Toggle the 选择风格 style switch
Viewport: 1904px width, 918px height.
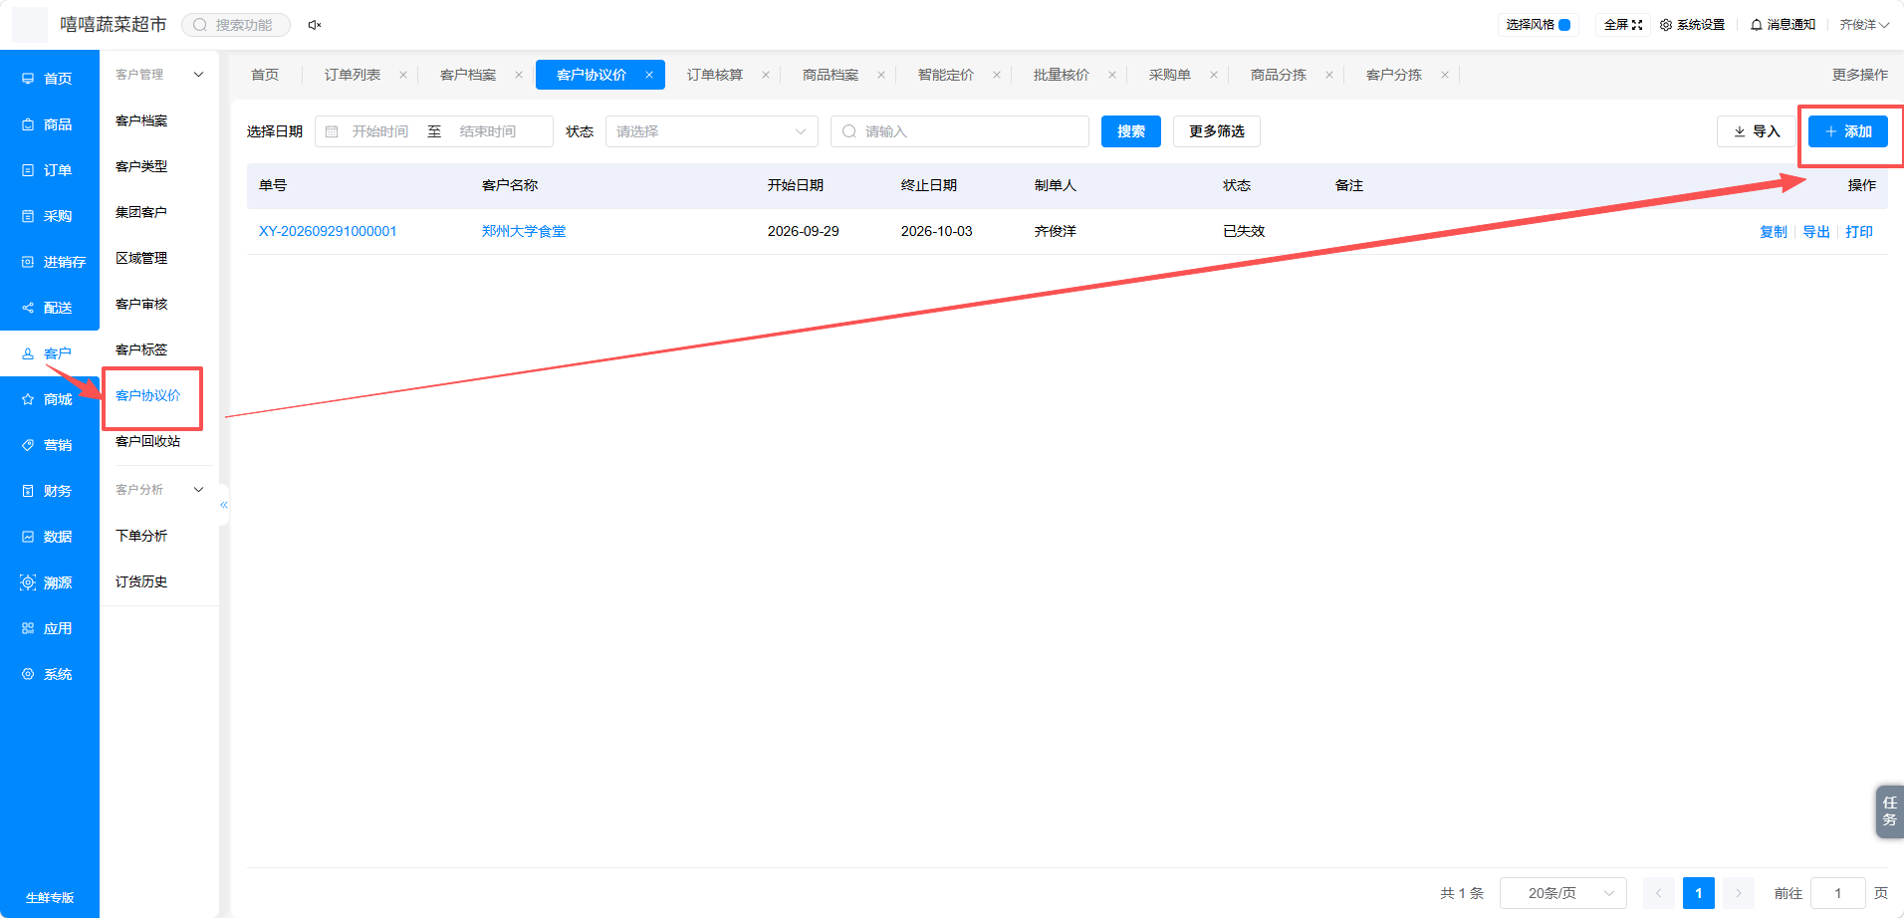click(x=1564, y=25)
